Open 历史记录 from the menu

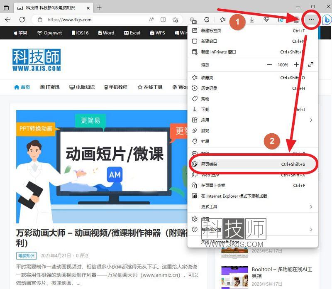[x=253, y=88]
